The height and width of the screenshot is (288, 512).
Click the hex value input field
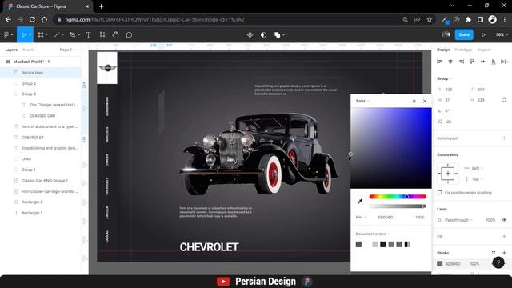(x=386, y=217)
